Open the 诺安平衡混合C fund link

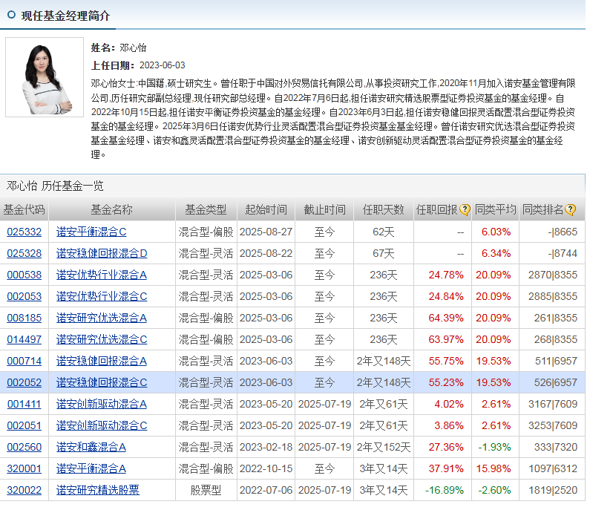point(91,232)
